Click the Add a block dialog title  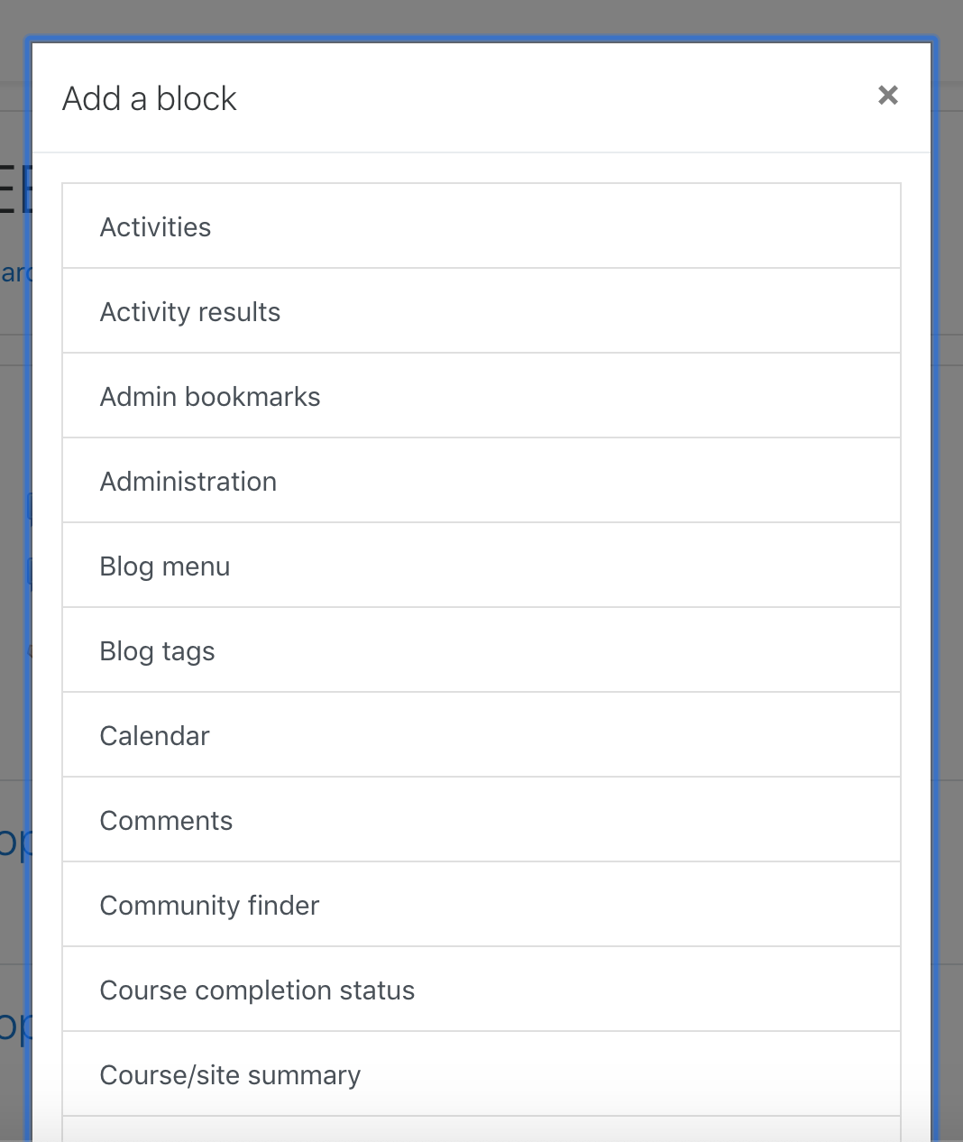tap(149, 98)
